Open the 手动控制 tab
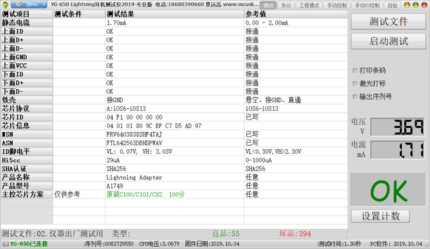 click(337, 5)
